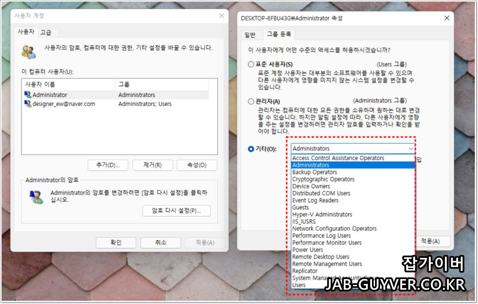This screenshot has height=304, width=478.
Task: Select the 그룹 등록 tab
Action: [280, 34]
